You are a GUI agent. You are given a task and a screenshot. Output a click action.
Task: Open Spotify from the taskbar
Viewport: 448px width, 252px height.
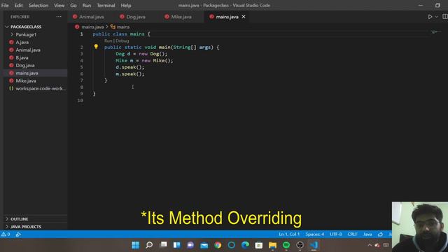click(286, 245)
